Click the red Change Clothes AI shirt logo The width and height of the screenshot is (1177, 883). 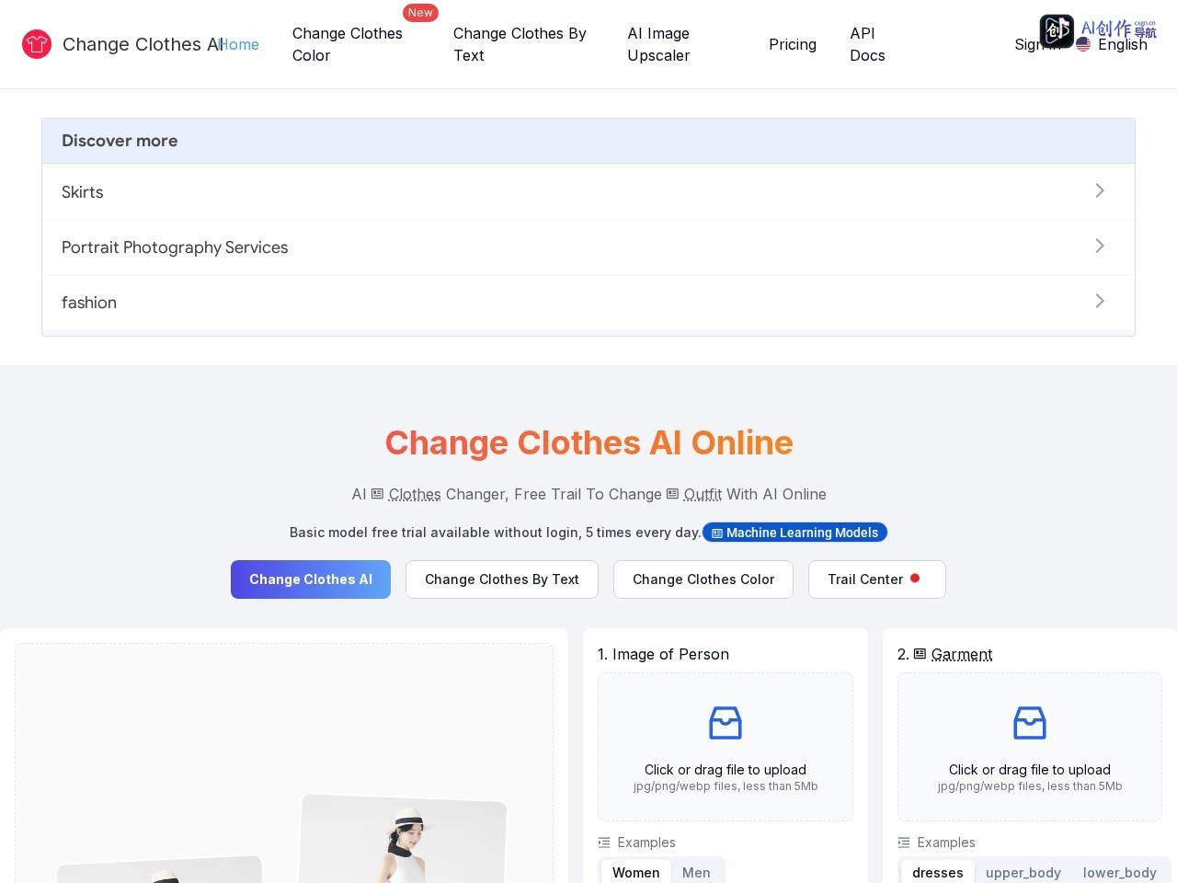coord(37,44)
